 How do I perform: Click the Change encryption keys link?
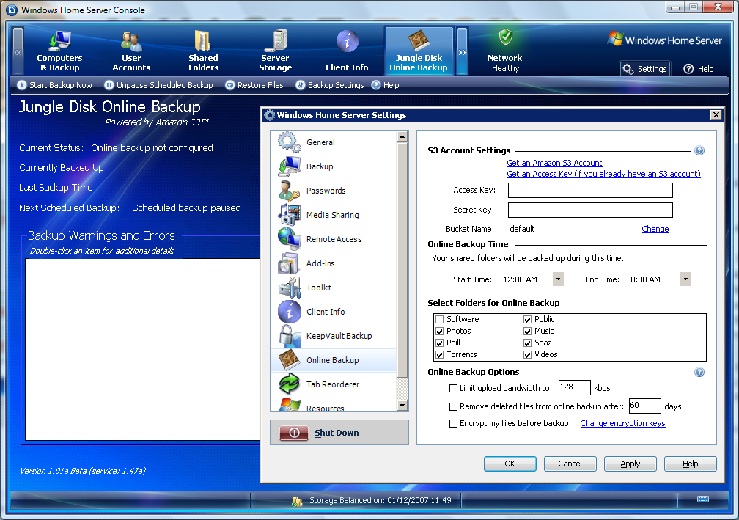point(622,423)
